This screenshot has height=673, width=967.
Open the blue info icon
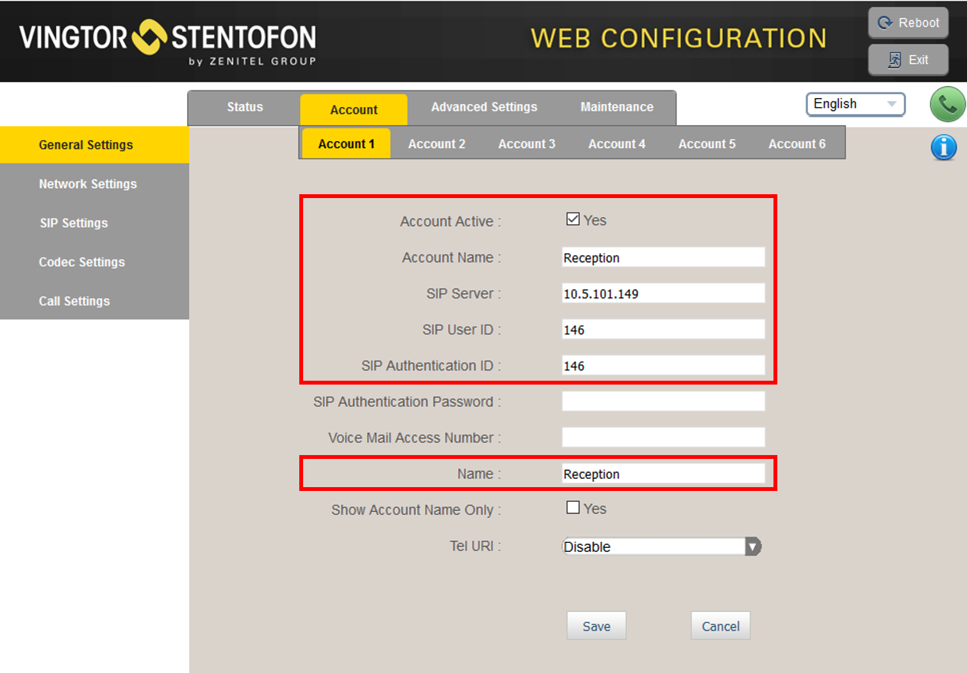943,147
